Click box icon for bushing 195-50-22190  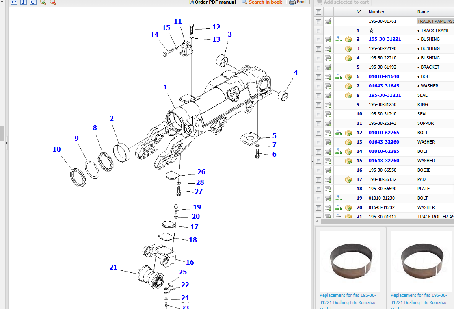[348, 49]
